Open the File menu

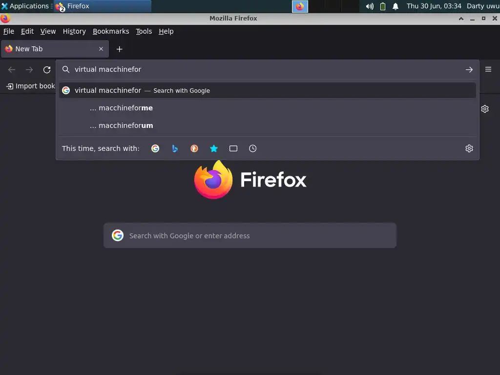point(9,31)
